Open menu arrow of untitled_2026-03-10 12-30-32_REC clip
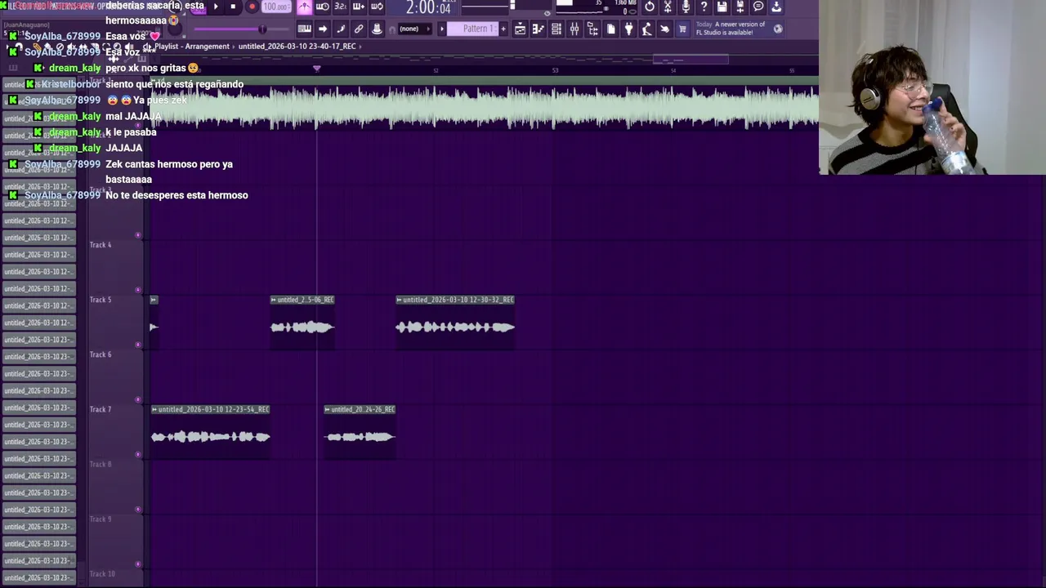Viewport: 1046px width, 588px height. pos(400,300)
